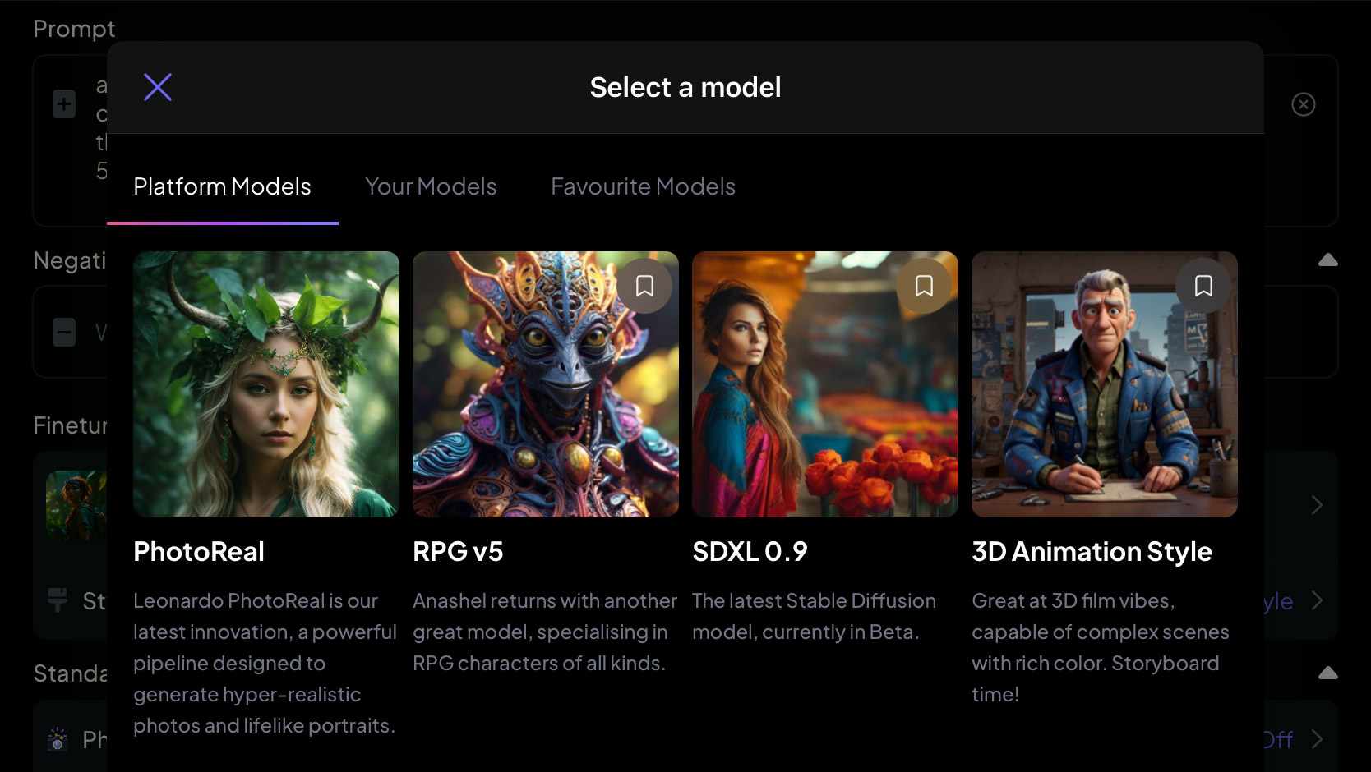Select the 3D Animation Style title
Screen dimensions: 1371x772
(1092, 552)
